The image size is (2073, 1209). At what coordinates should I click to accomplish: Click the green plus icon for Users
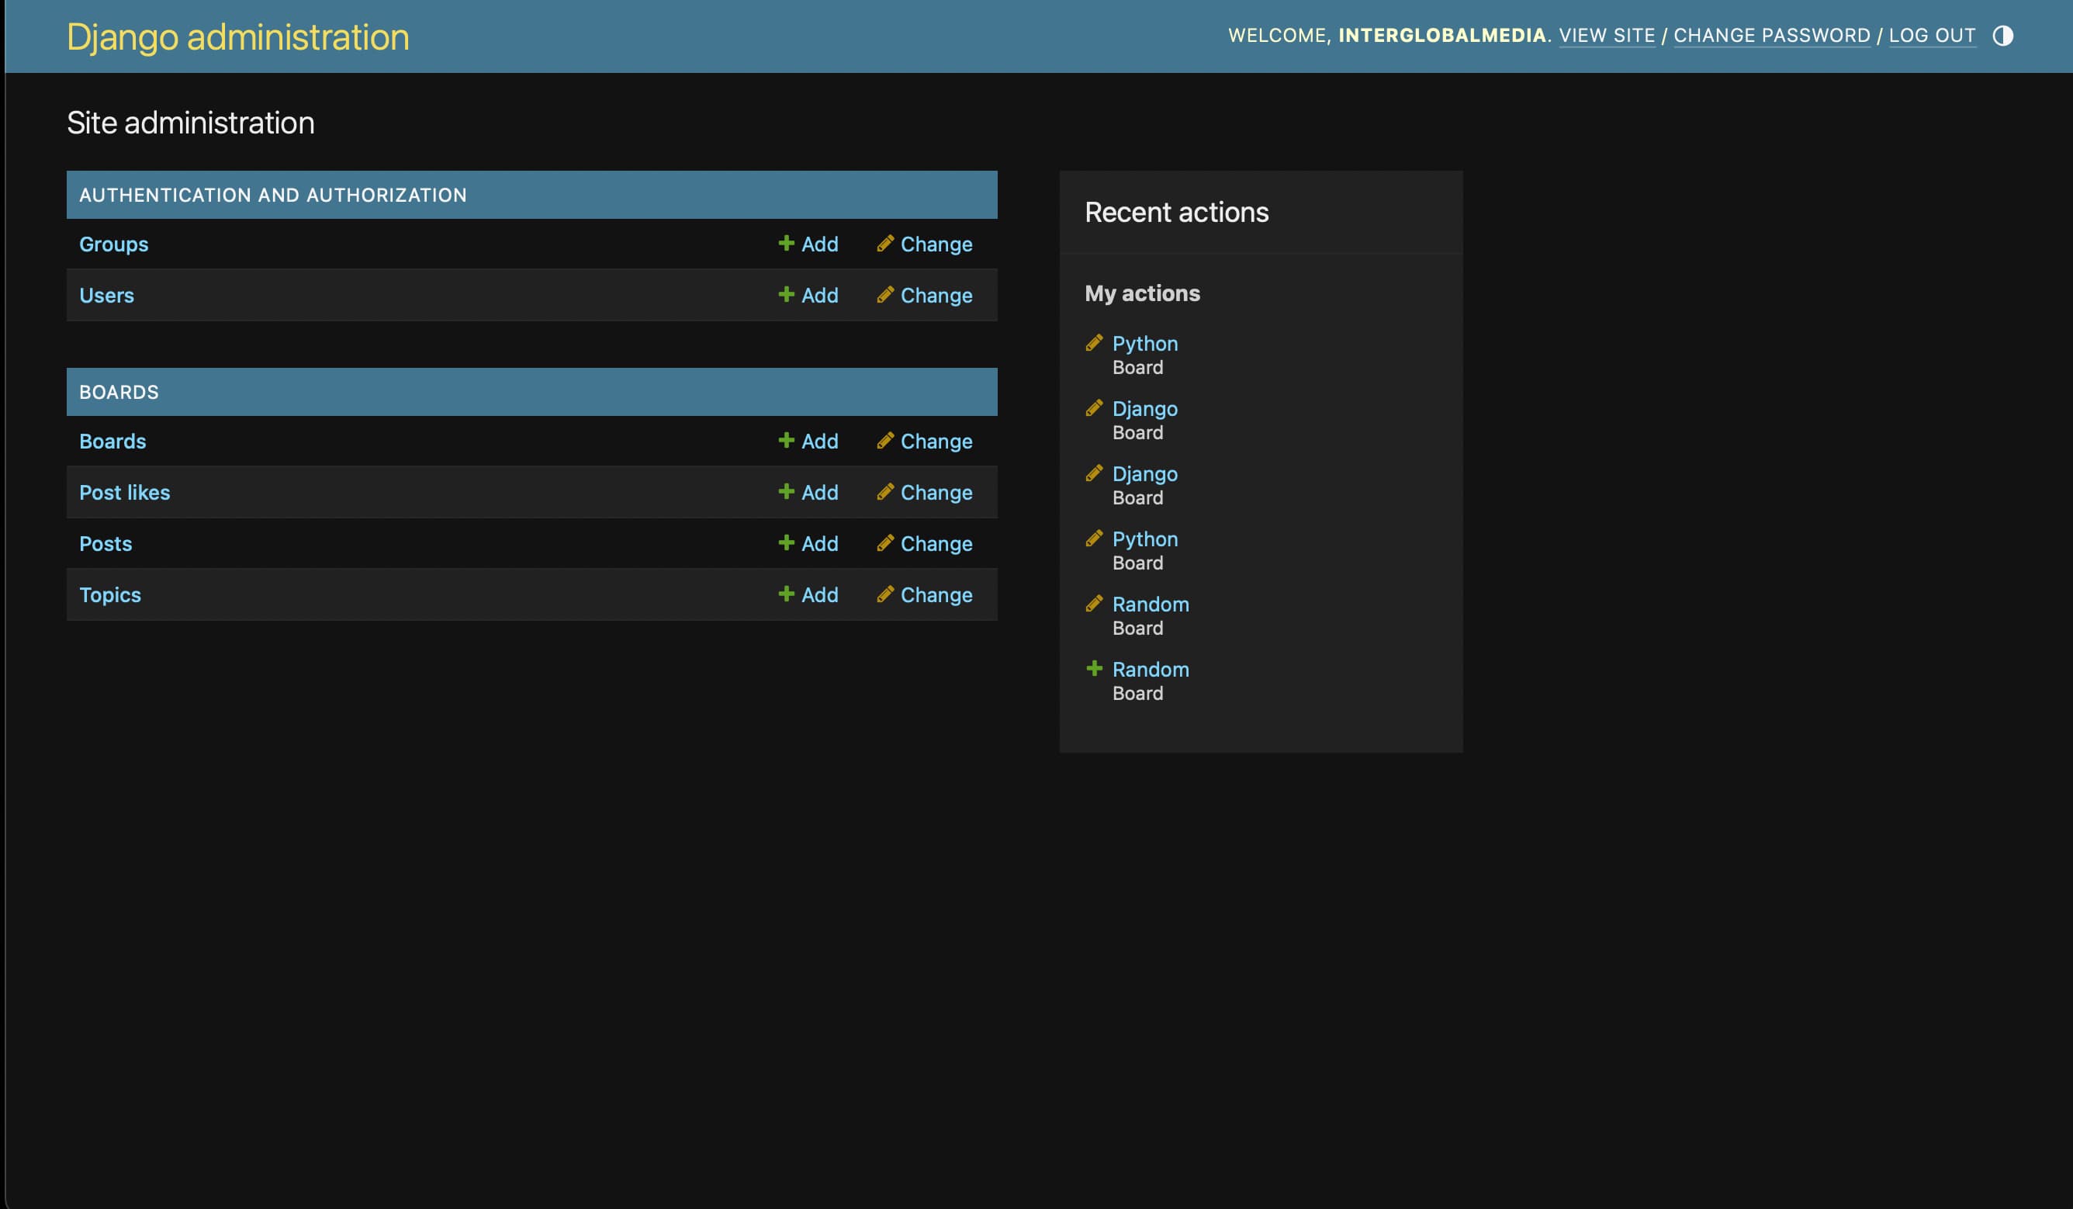tap(786, 294)
